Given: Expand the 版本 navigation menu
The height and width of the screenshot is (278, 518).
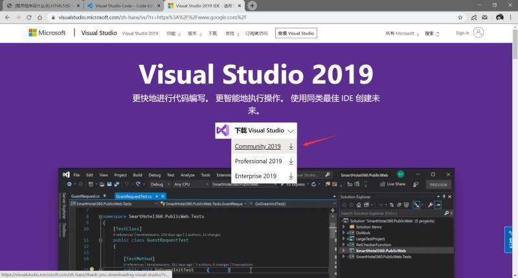Looking at the screenshot, I should pos(195,34).
